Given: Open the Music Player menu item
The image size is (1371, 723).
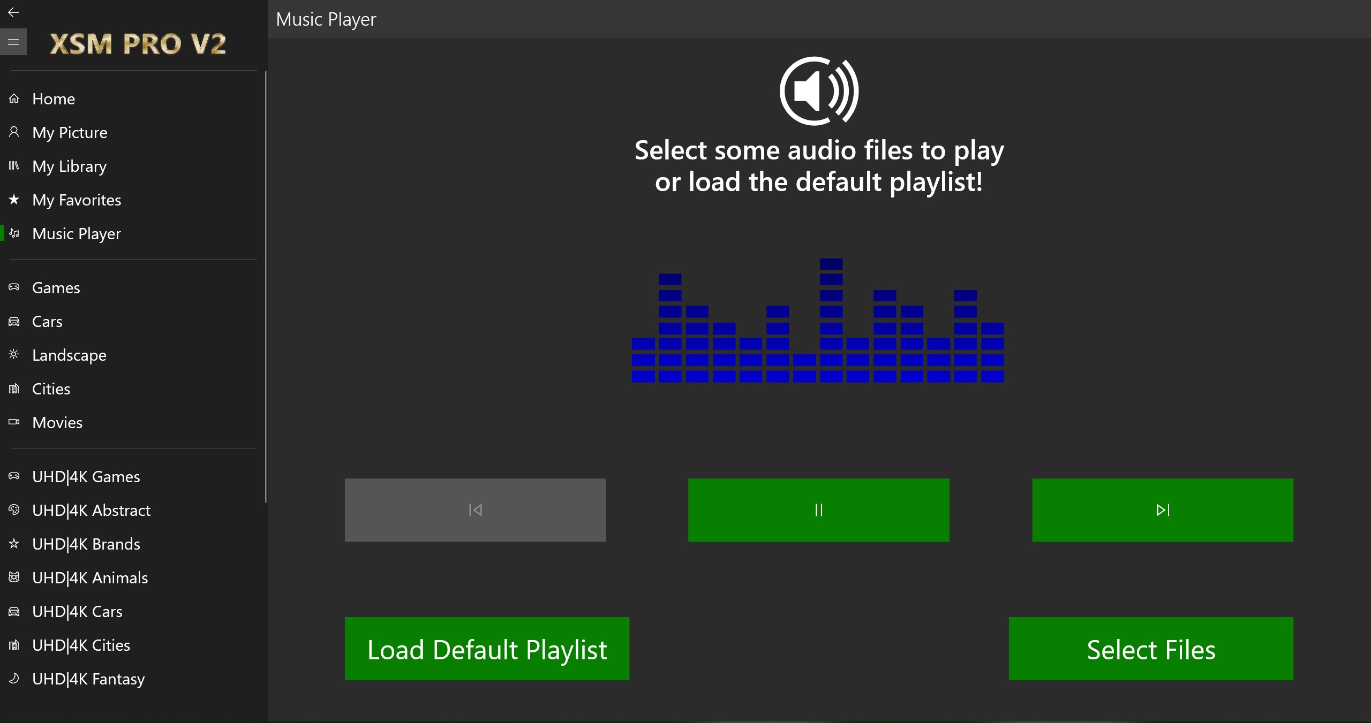Looking at the screenshot, I should click(77, 234).
